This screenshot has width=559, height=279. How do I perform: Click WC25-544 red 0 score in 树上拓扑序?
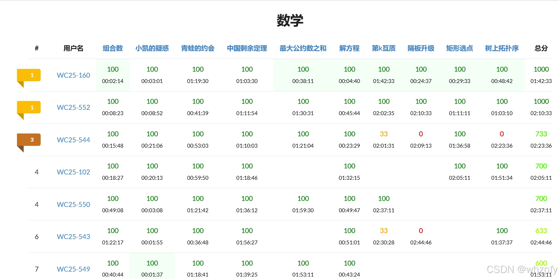(x=502, y=134)
